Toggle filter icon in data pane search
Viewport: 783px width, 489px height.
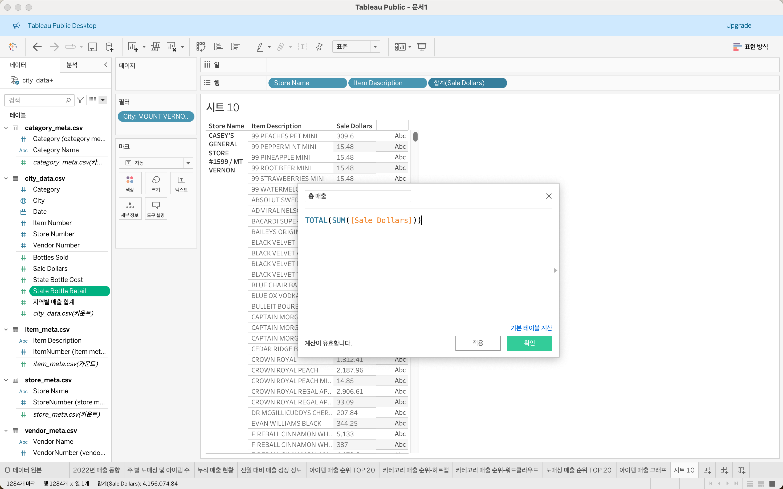coord(80,100)
